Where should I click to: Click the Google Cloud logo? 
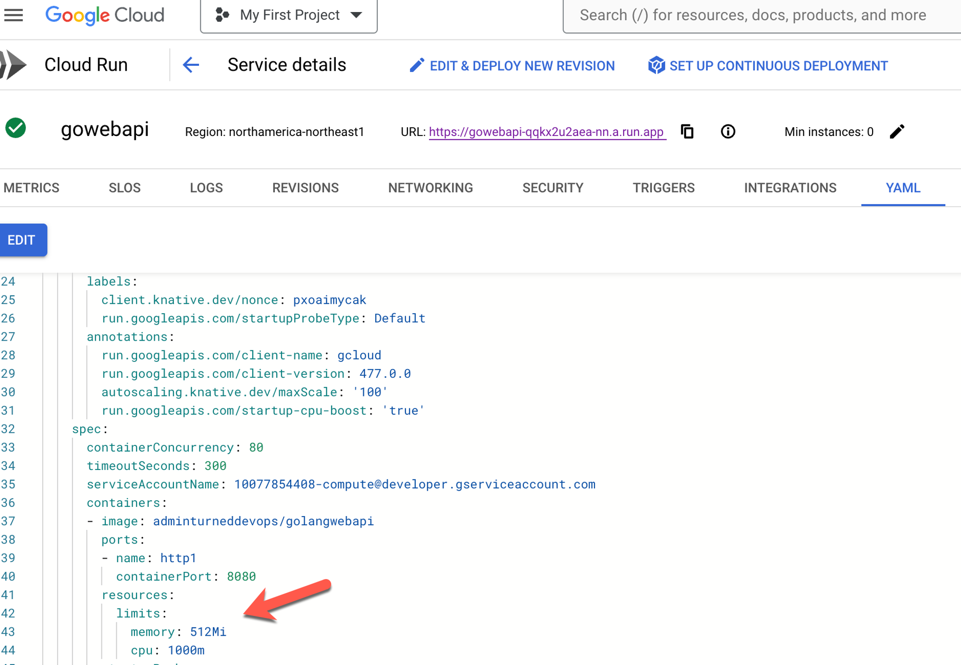coord(105,15)
